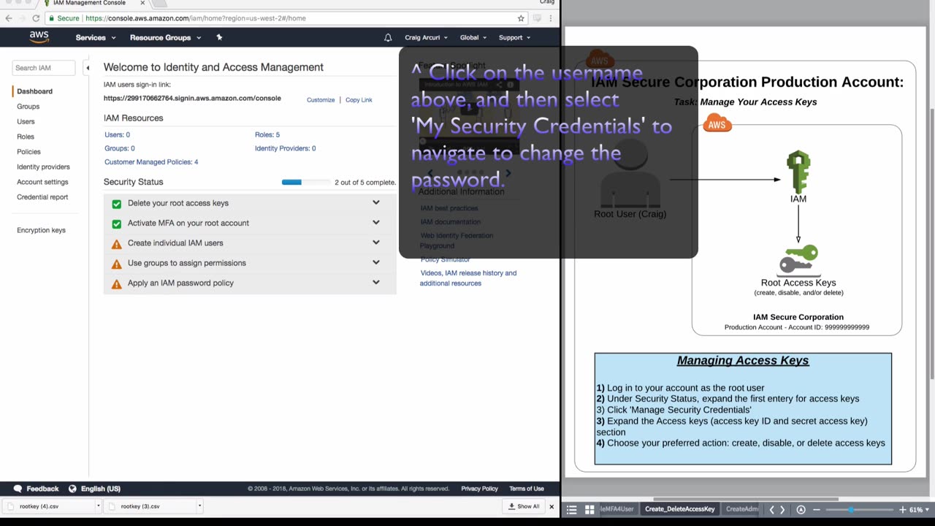Open the notifications bell icon
Screen dimensions: 935x526
[x=388, y=37]
